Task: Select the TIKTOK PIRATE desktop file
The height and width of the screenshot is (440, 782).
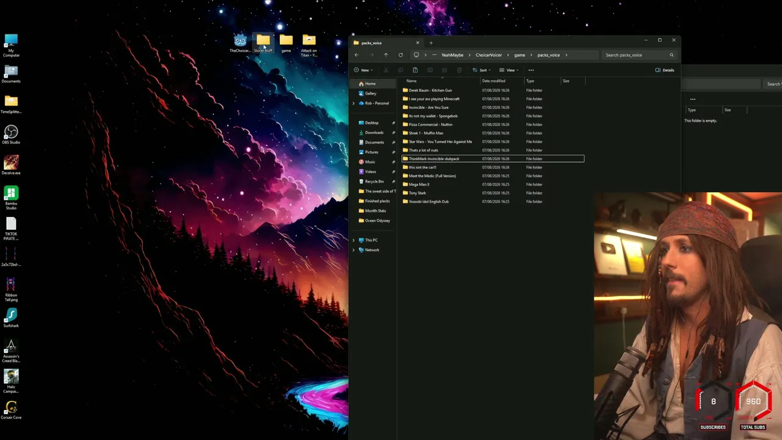Action: 11,229
